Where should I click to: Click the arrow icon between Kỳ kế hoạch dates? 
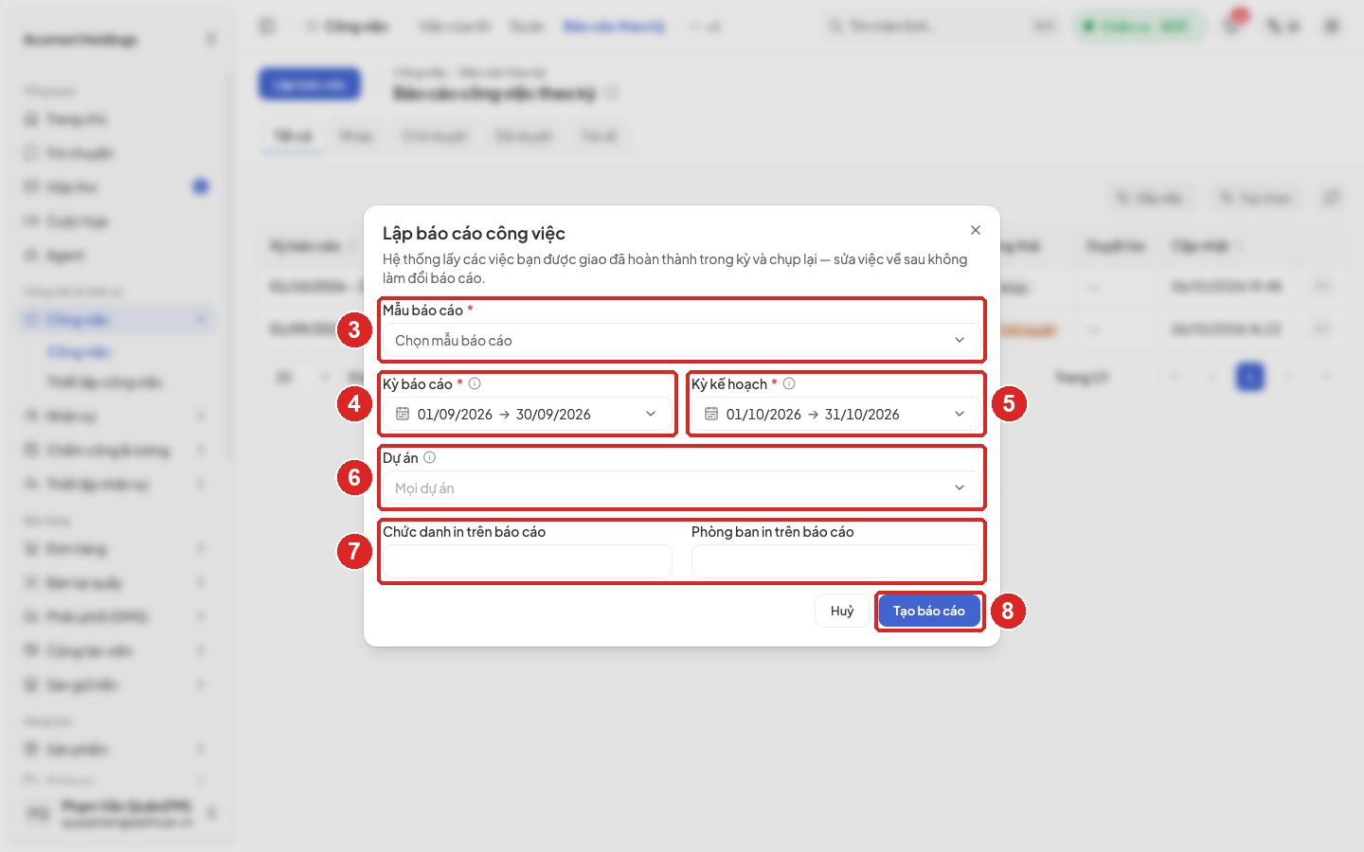813,414
